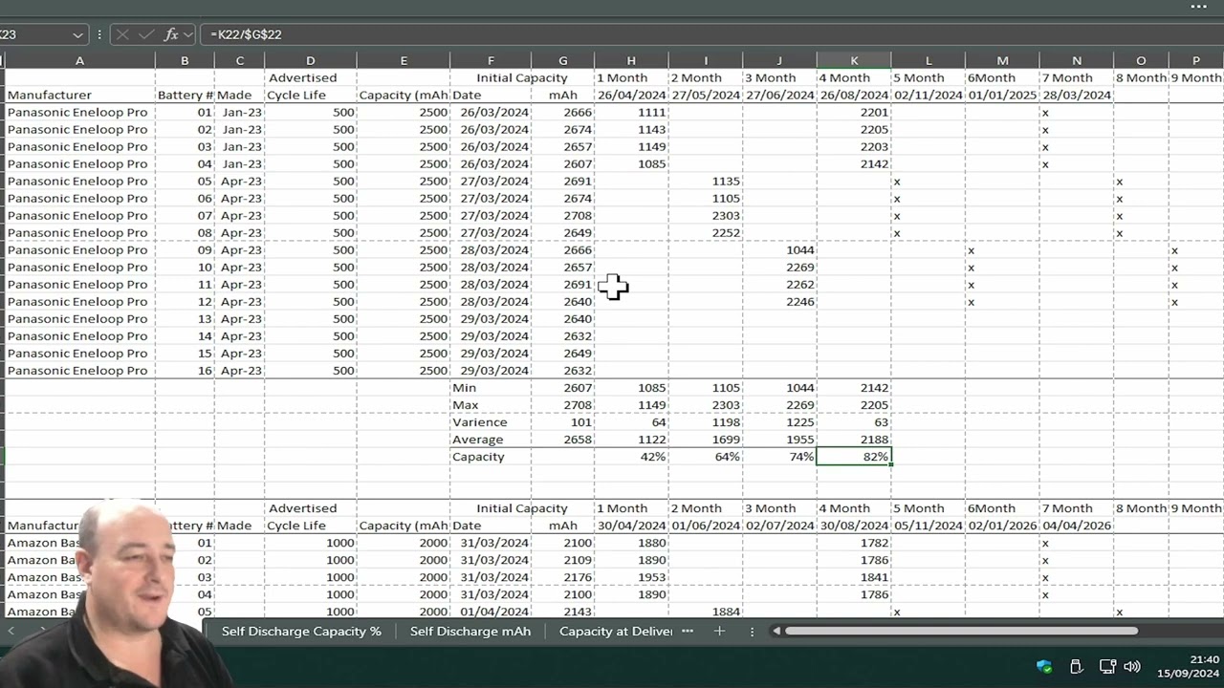Screen dimensions: 1224x688
Task: Select cell 2252 for Eneloop battery 08
Action: tap(706, 233)
